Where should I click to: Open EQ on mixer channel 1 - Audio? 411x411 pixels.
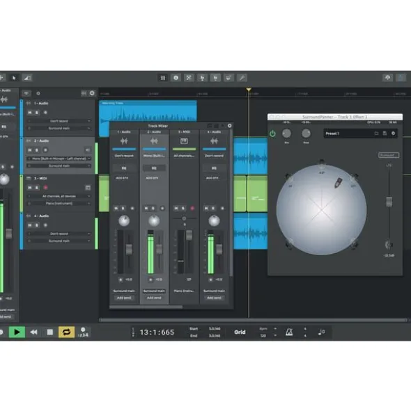click(124, 168)
